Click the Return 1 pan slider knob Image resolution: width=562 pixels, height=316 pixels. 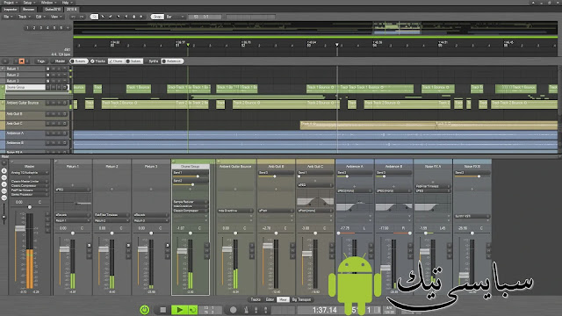(73, 233)
